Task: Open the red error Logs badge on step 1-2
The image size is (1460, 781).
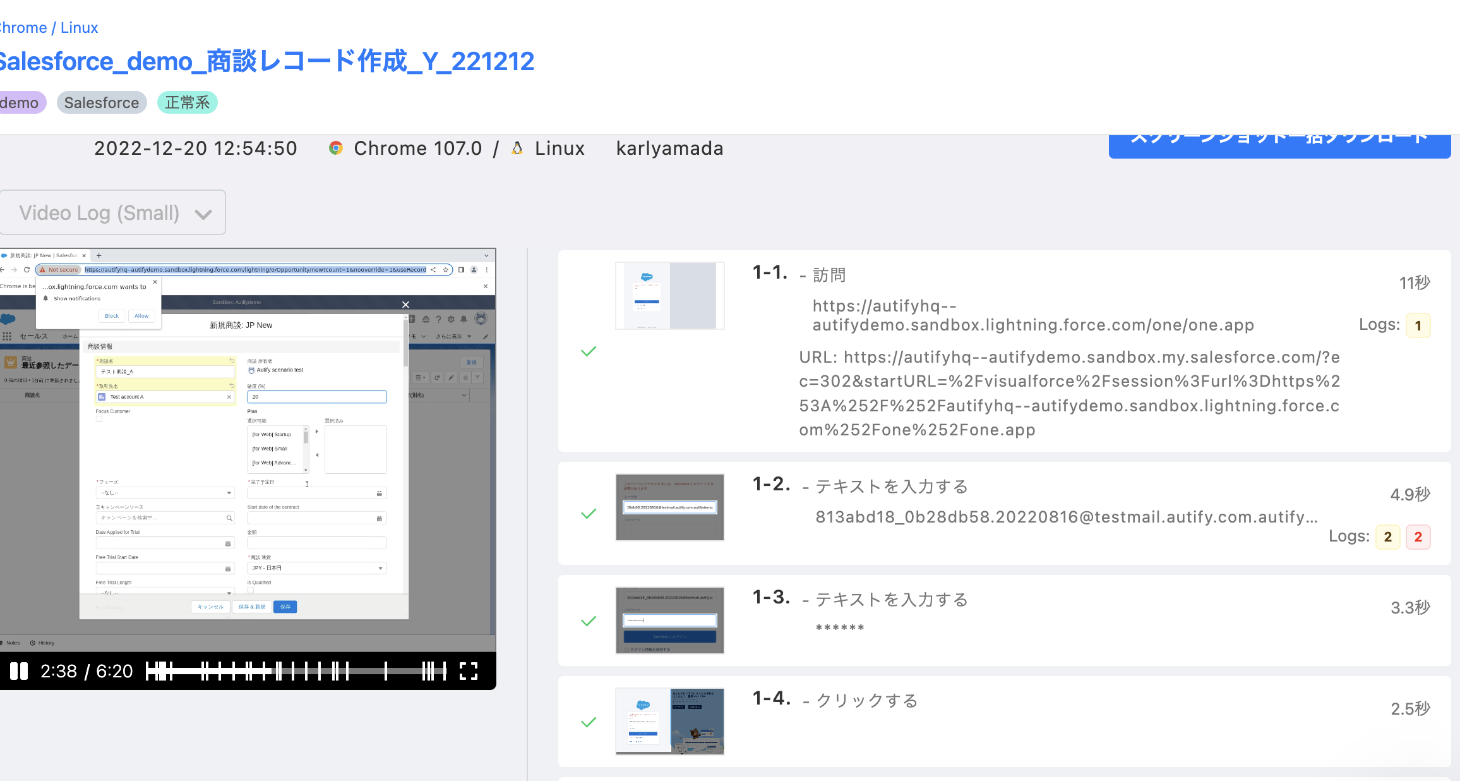Action: point(1418,537)
